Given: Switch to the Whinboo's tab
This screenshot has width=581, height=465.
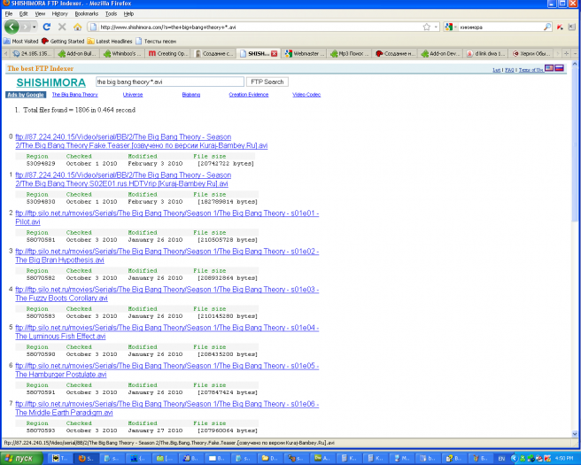Looking at the screenshot, I should click(122, 54).
